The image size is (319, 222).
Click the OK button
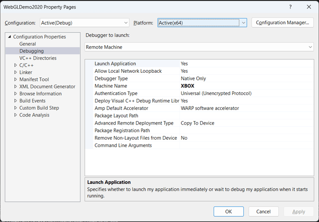click(x=229, y=212)
